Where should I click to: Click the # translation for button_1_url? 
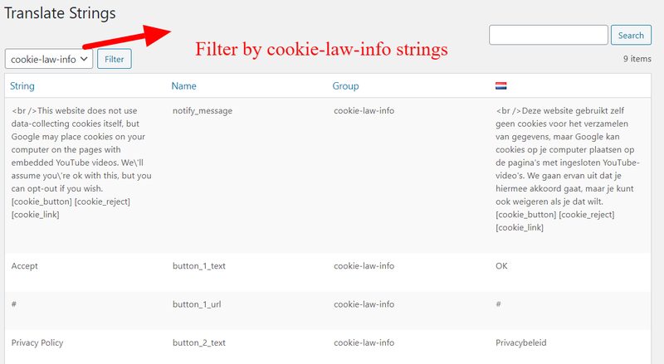point(499,304)
